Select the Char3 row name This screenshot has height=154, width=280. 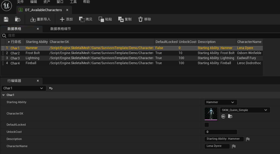(x=15, y=58)
